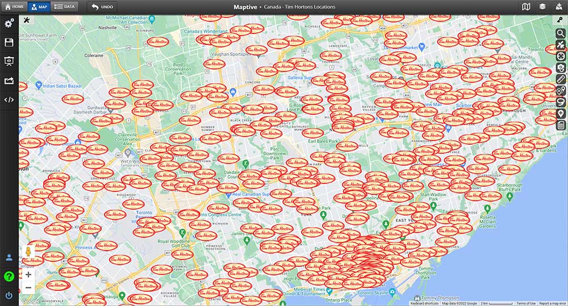Click the Tommy Thompson Park label
The height and width of the screenshot is (306, 568).
[425, 273]
